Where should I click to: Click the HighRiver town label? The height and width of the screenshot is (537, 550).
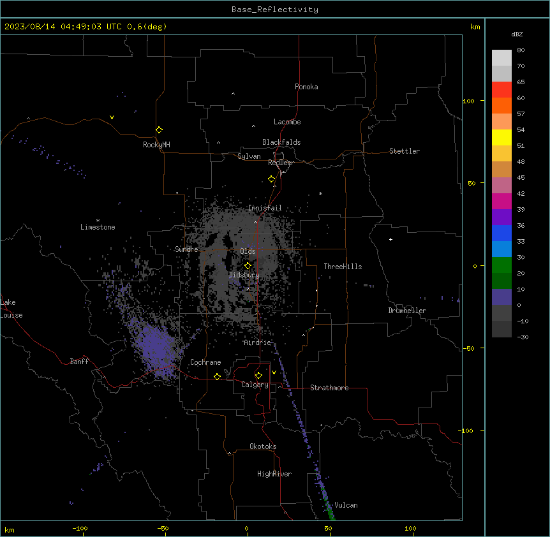(x=274, y=474)
